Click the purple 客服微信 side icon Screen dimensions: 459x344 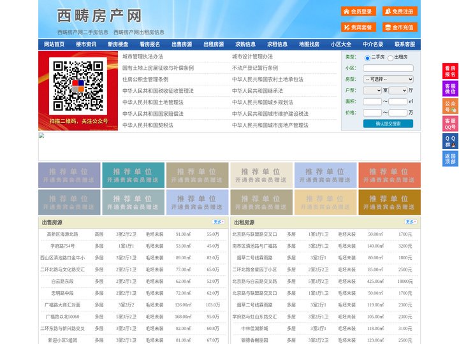point(450,89)
